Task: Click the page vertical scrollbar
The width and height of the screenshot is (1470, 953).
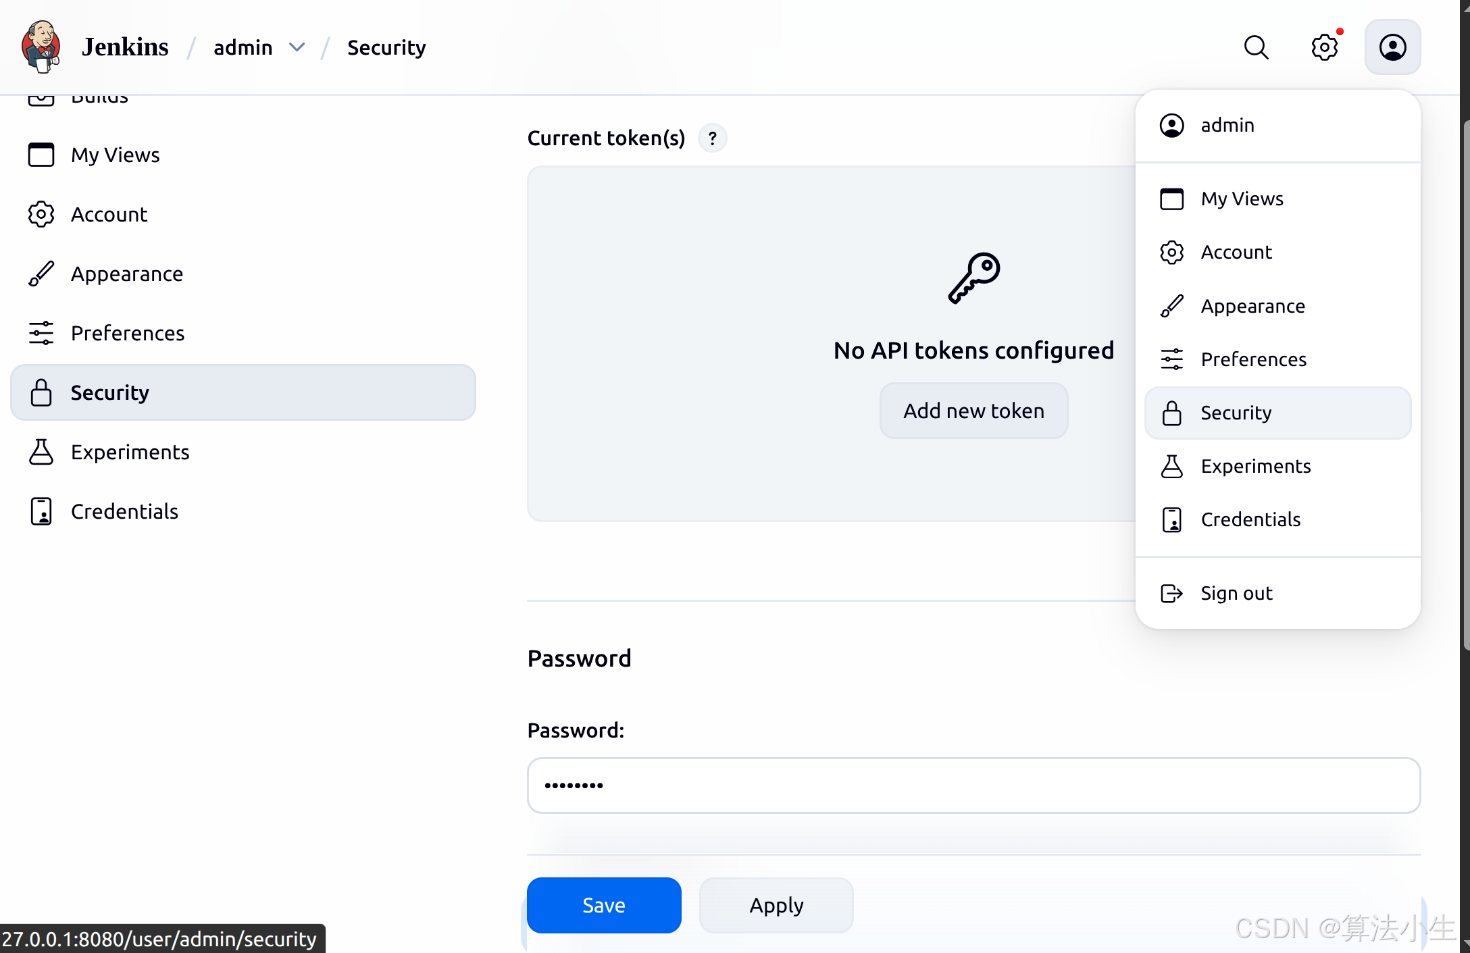Action: [1465, 385]
